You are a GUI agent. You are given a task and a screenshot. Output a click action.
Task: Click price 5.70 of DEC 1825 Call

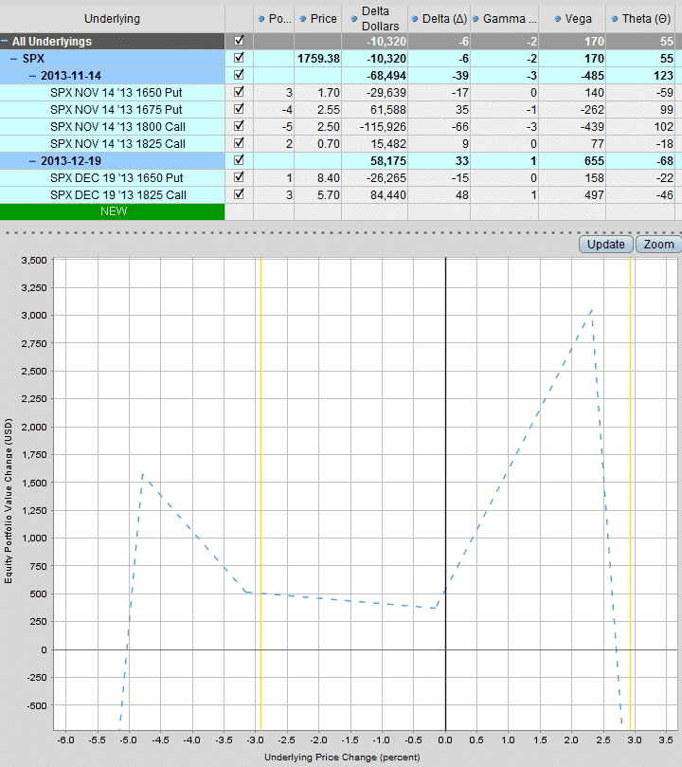(x=329, y=195)
